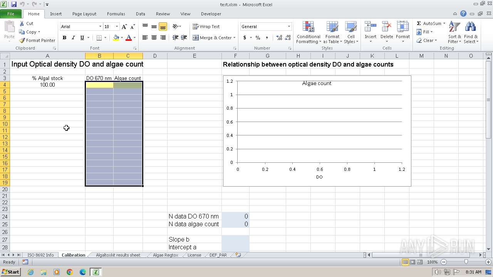493x277 pixels.
Task: Open Sort & Filter options
Action: point(454,32)
